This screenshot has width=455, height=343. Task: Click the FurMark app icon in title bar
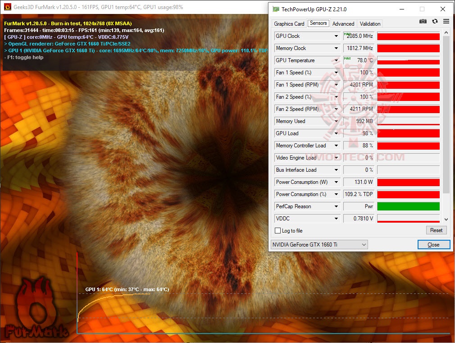(8, 7)
